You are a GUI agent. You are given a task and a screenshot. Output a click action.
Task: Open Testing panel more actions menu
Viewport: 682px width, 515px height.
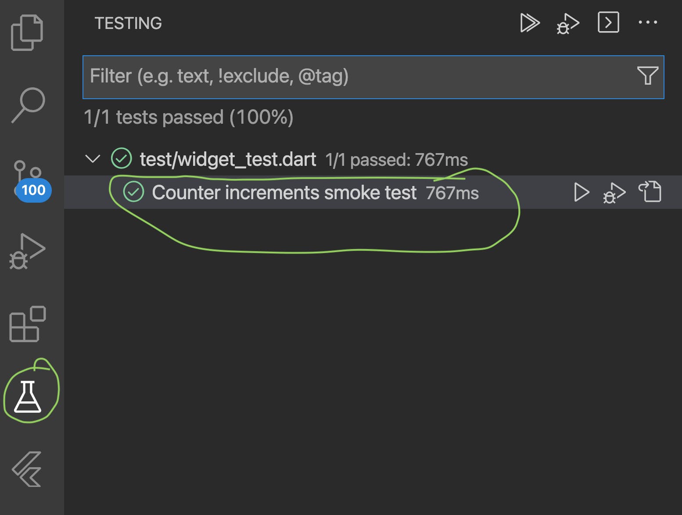click(x=648, y=22)
